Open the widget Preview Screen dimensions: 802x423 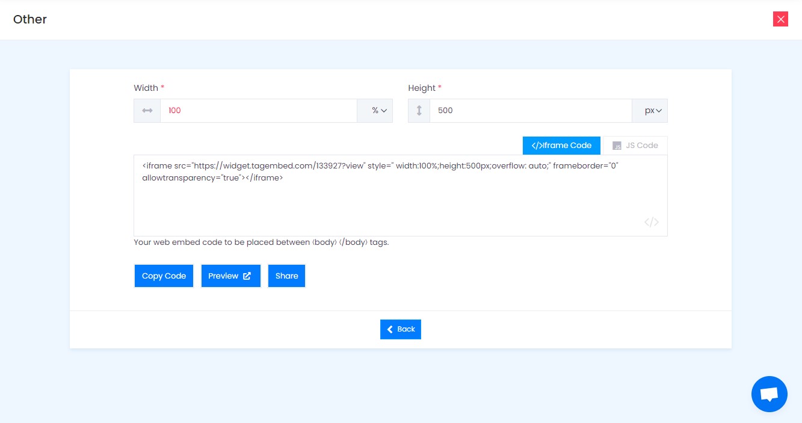230,276
